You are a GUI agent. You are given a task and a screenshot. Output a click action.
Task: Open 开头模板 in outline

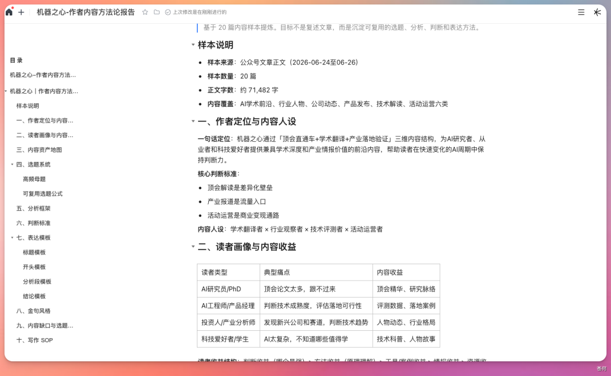coord(35,266)
